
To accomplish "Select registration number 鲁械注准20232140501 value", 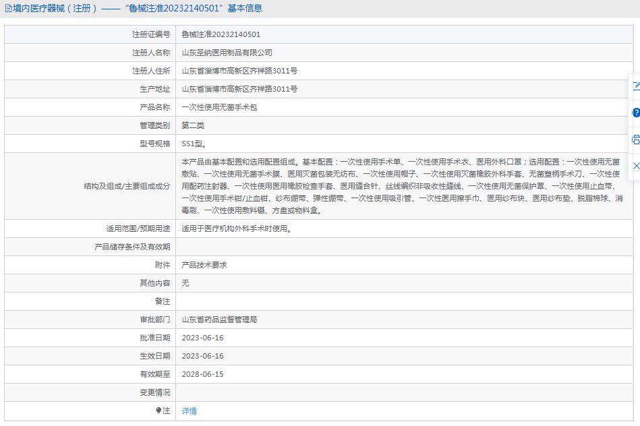I will coord(221,34).
